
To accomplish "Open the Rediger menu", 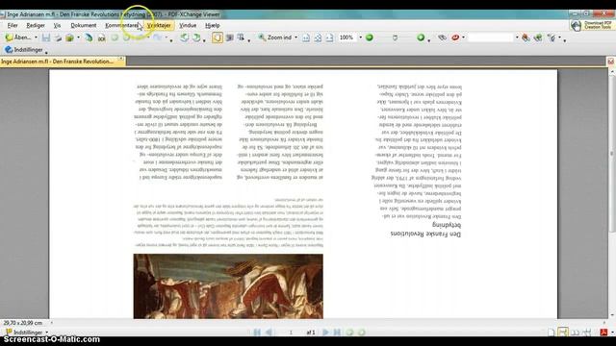I will [36, 25].
